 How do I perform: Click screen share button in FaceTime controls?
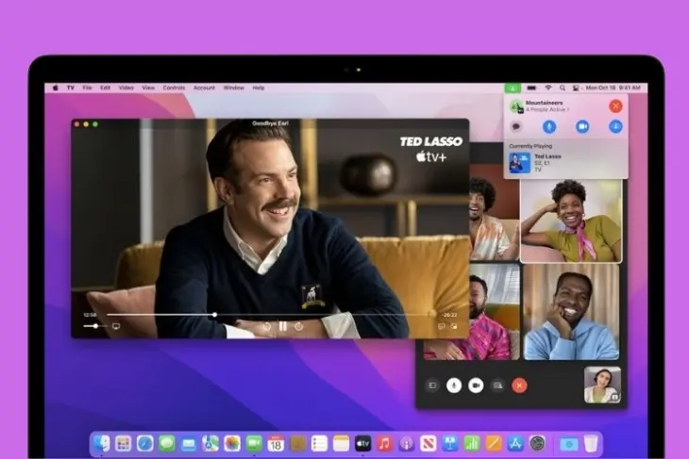click(x=497, y=385)
